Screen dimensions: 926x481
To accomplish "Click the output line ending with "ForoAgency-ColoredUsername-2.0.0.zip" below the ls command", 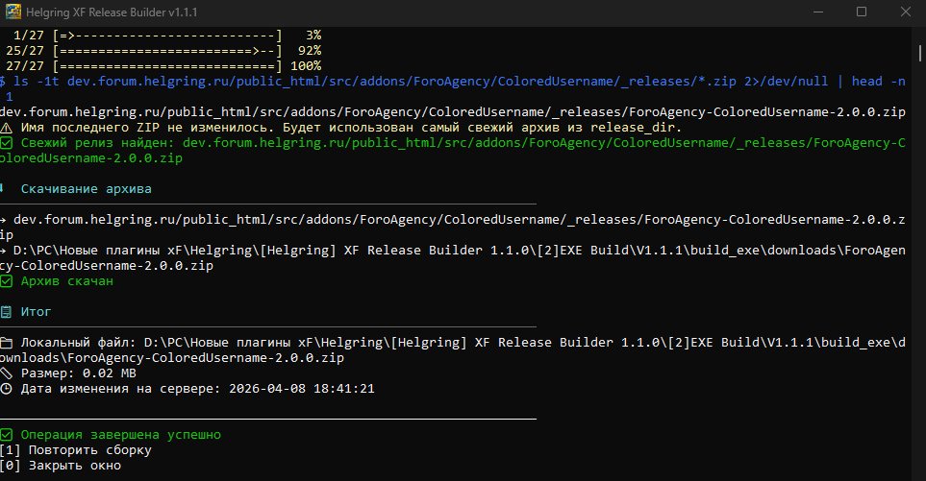I will pos(453,112).
